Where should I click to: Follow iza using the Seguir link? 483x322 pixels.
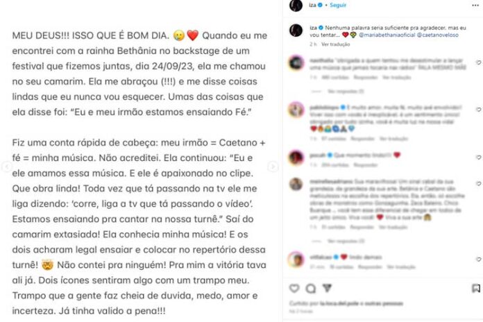(338, 6)
